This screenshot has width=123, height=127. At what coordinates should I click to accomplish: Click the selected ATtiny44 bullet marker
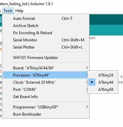[x=92, y=82]
